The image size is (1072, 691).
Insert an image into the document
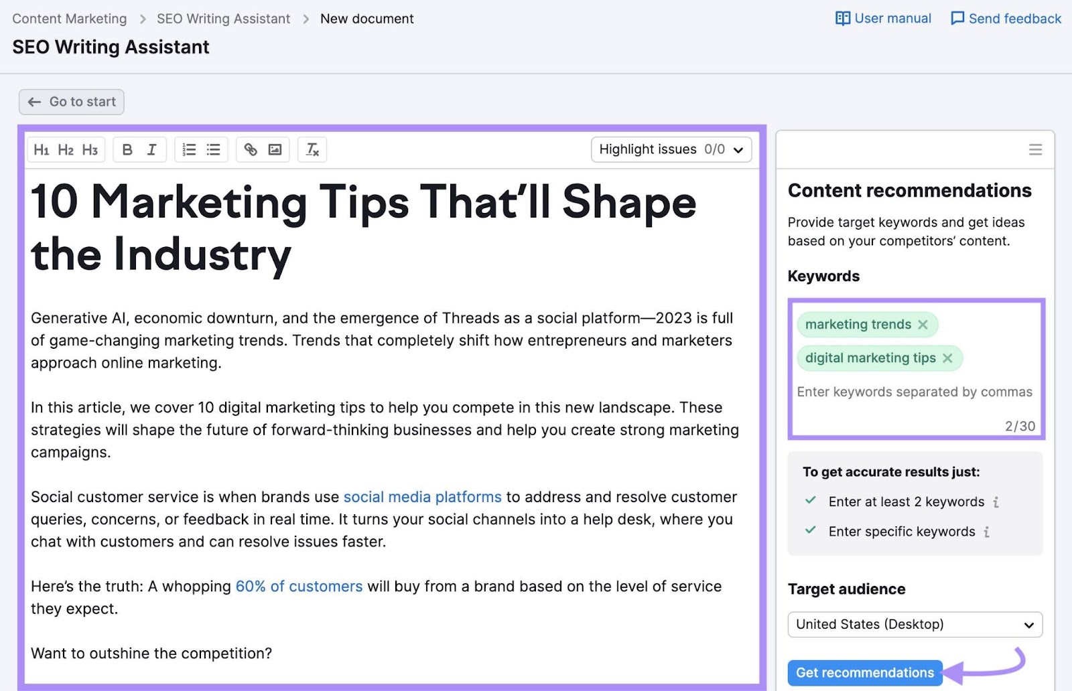click(274, 149)
